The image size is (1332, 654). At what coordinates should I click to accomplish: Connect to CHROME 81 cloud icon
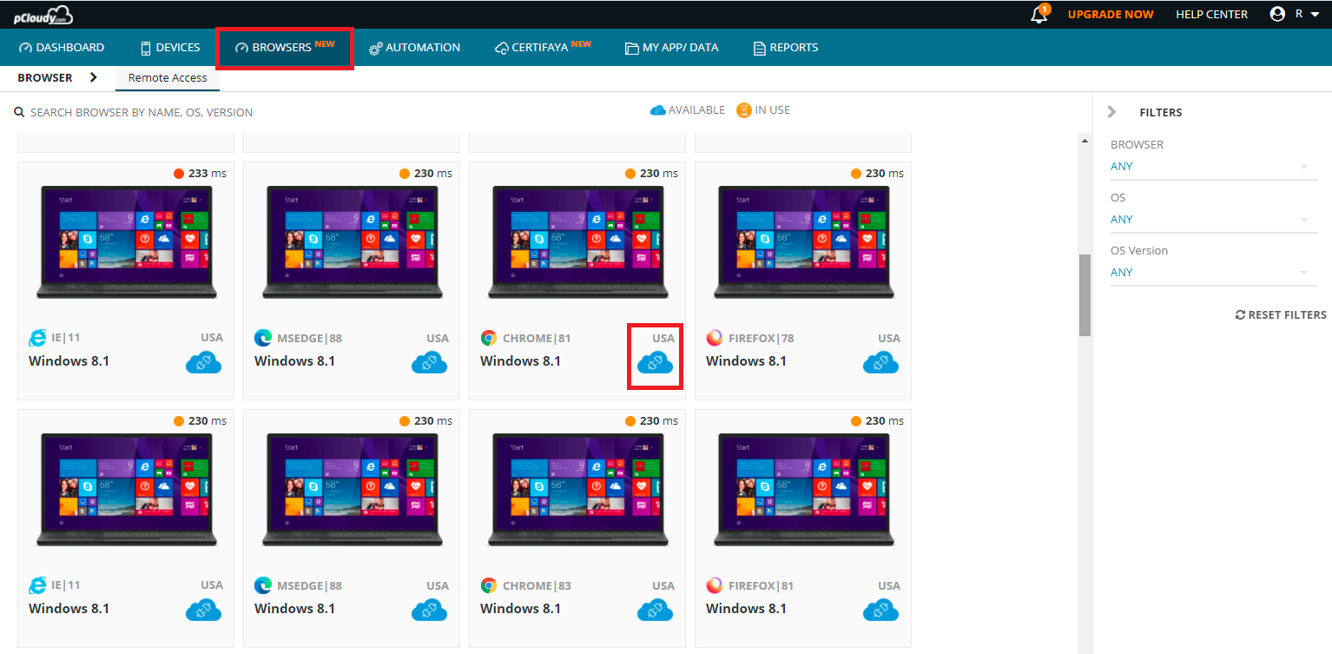pyautogui.click(x=655, y=363)
